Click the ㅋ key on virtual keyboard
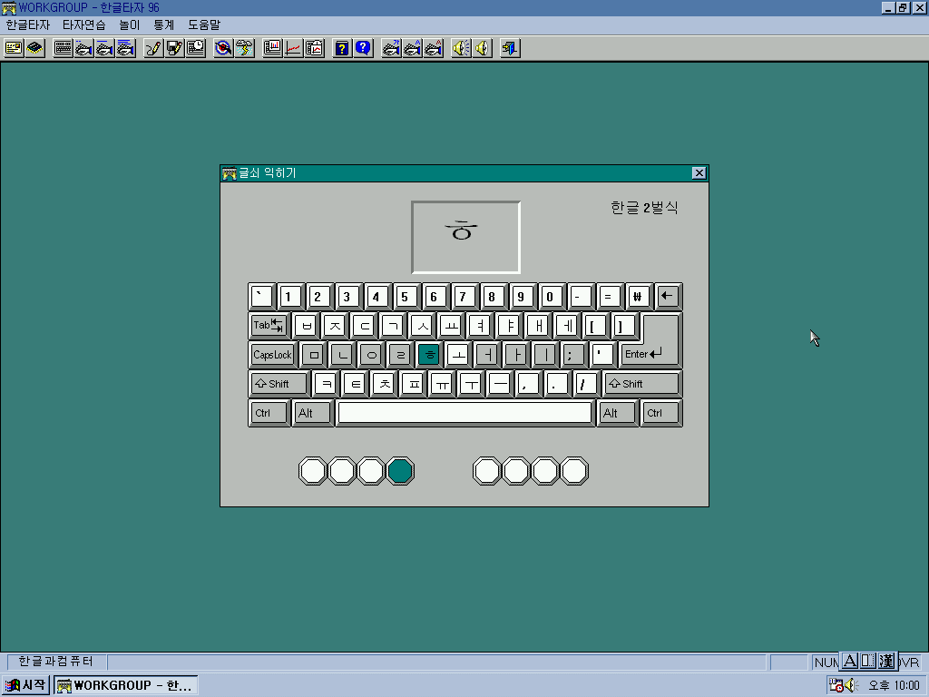The height and width of the screenshot is (697, 929). [326, 384]
